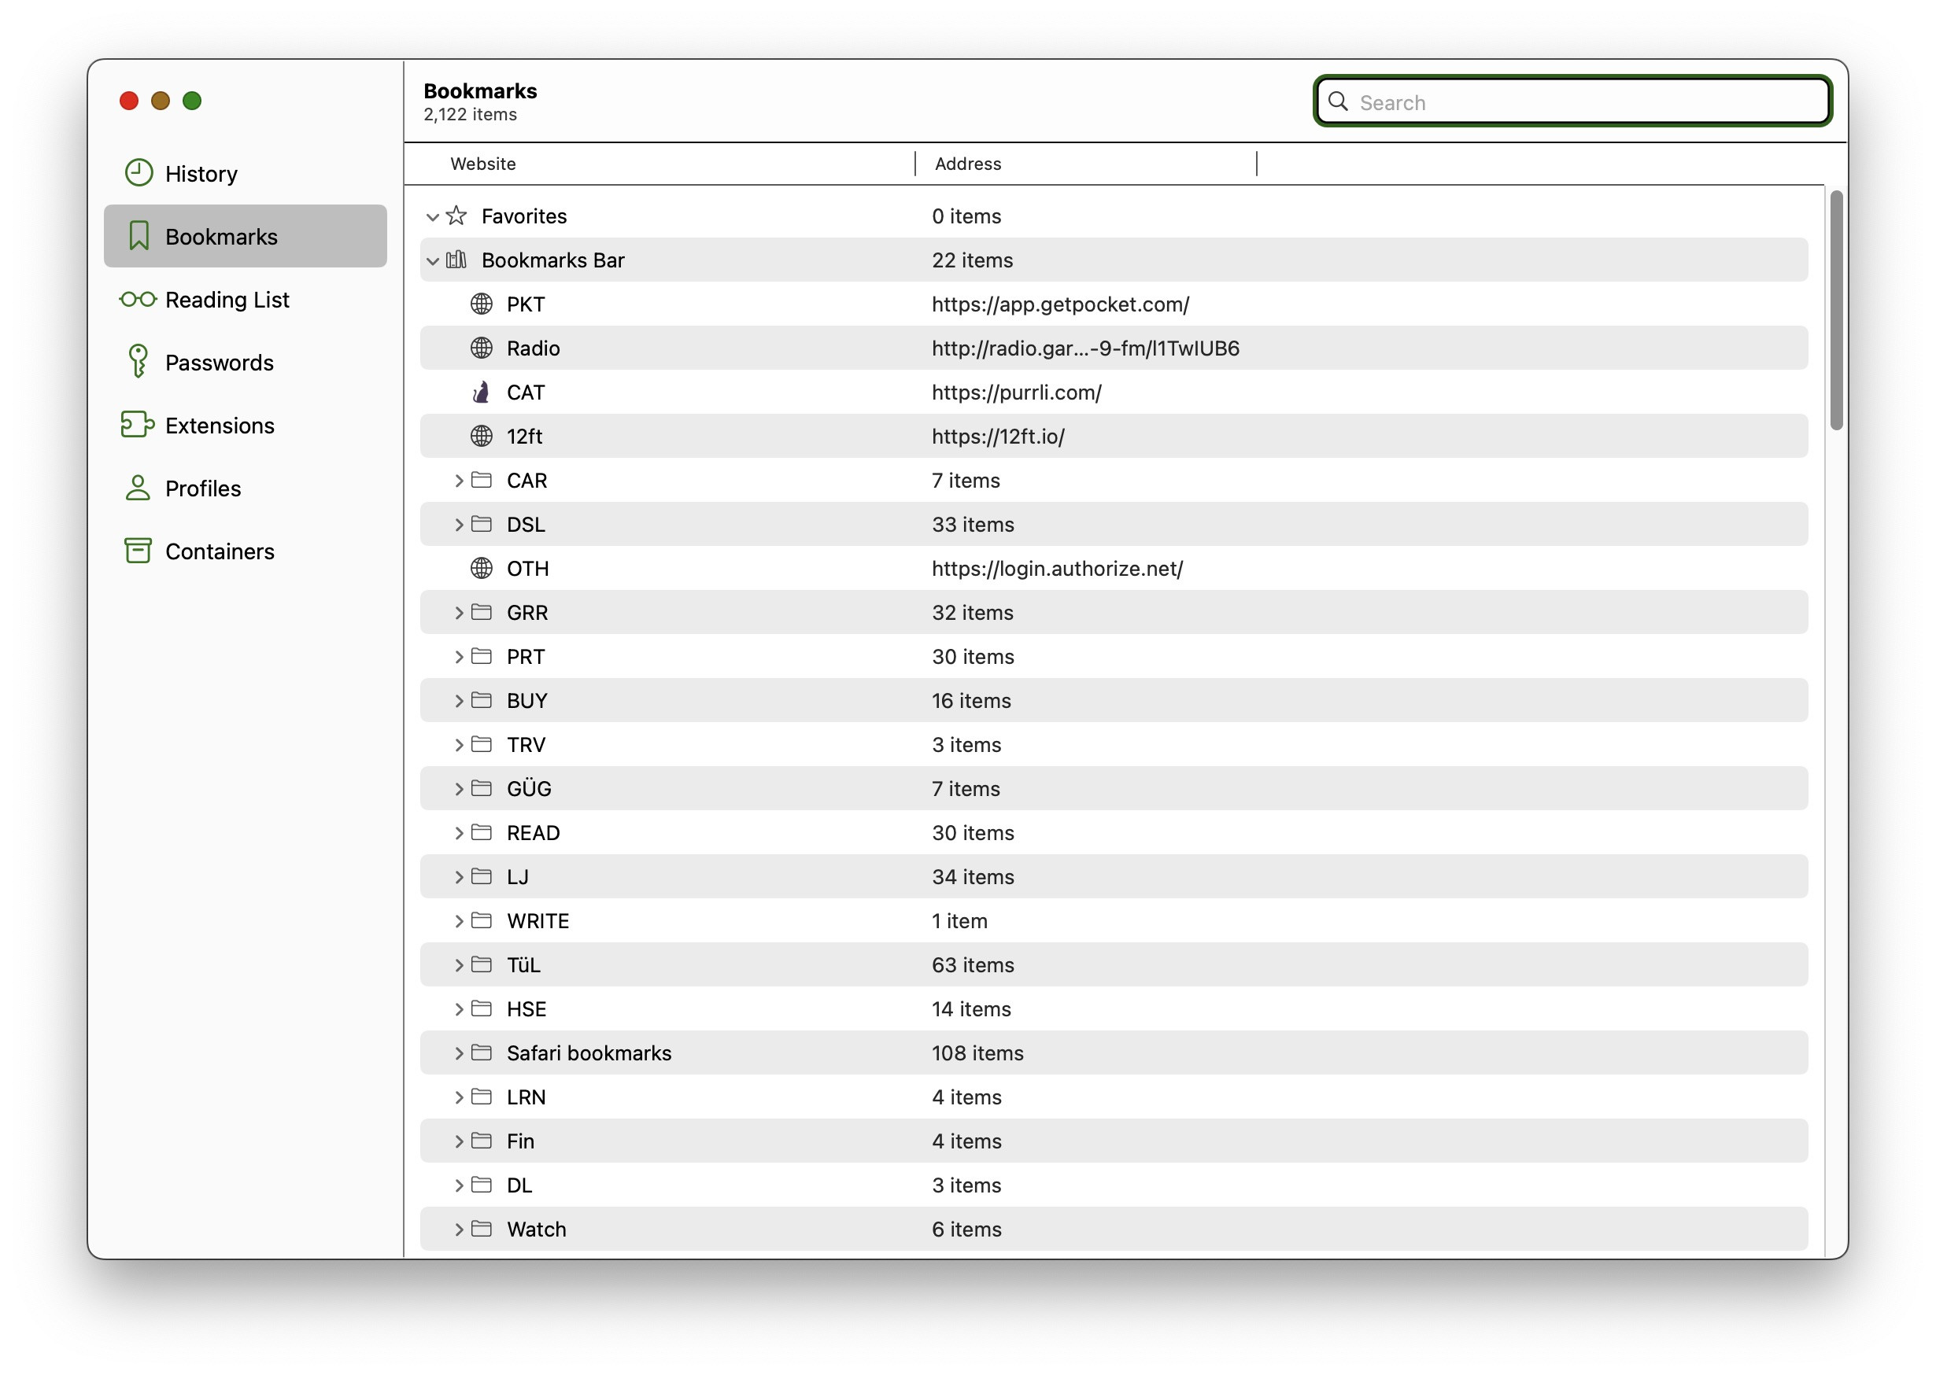Click the Radio bookmark address
Viewport: 1936px width, 1375px height.
coord(1085,348)
